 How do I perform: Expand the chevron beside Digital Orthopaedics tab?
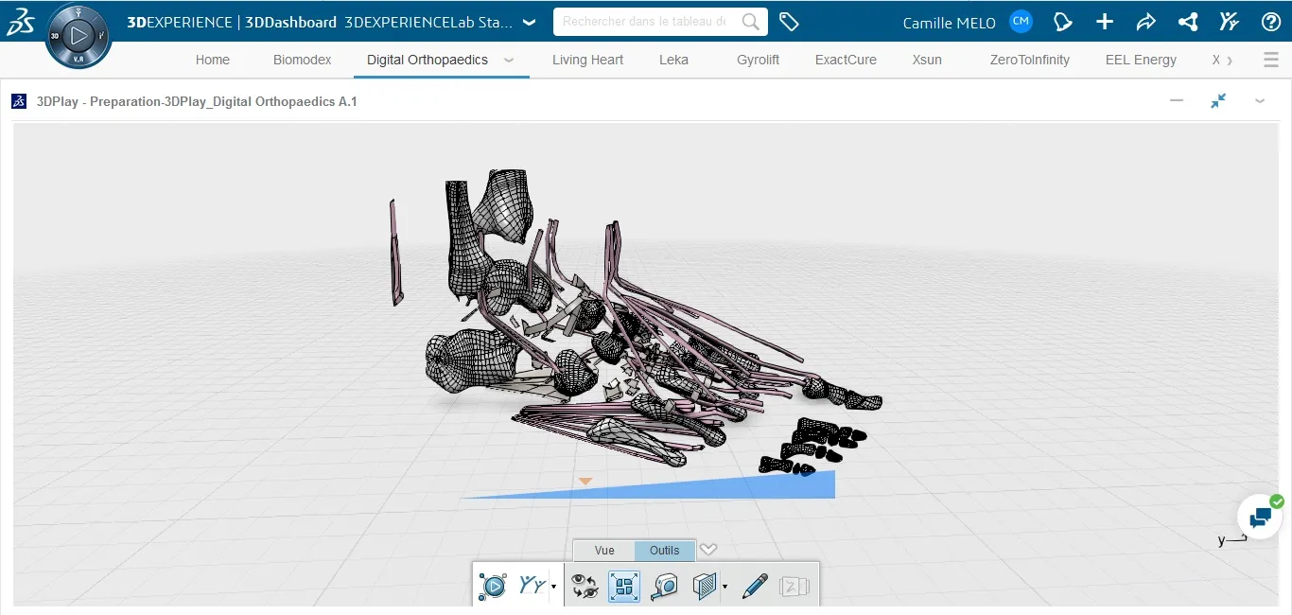(509, 60)
